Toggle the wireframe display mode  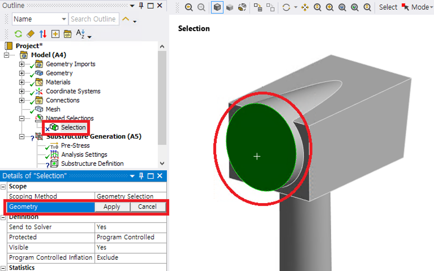pyautogui.click(x=242, y=7)
